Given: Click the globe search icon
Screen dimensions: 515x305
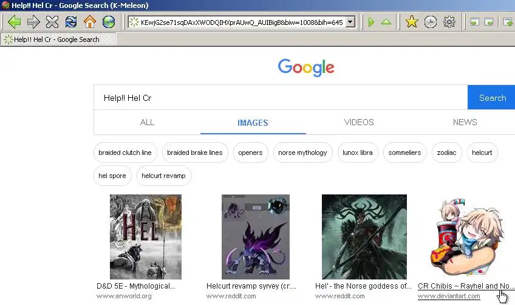Looking at the screenshot, I should tap(108, 22).
